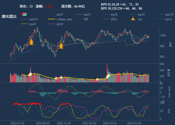Click the first buy signal arrow on the price chart
175x125 pixels.
tap(31, 41)
